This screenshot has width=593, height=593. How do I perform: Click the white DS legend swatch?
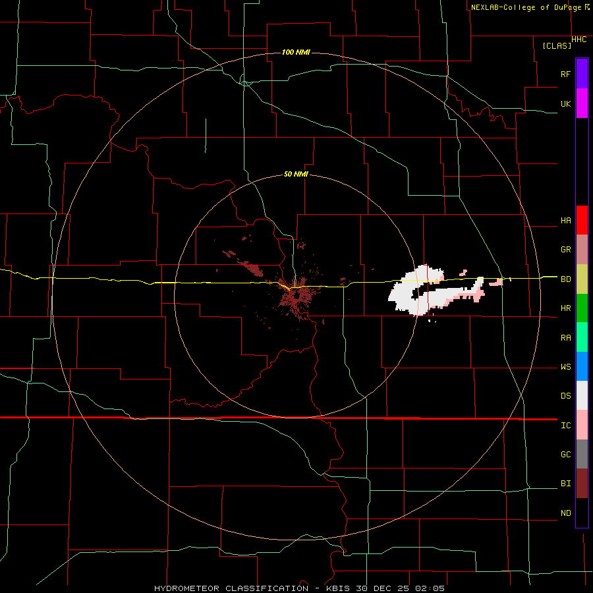point(582,395)
